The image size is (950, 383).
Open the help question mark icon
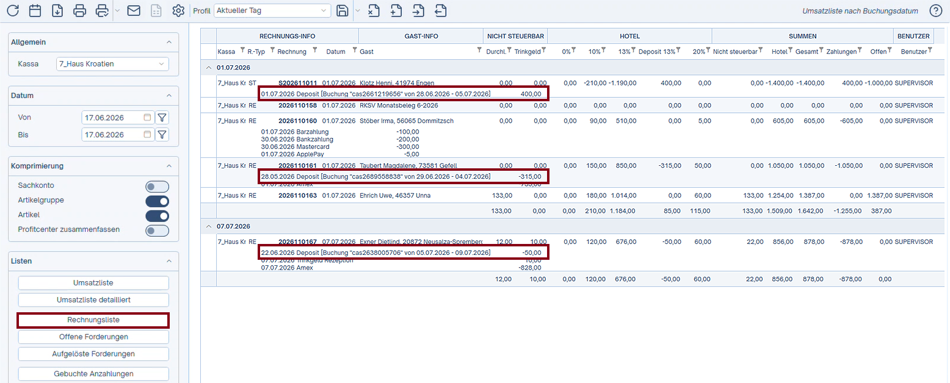(936, 10)
